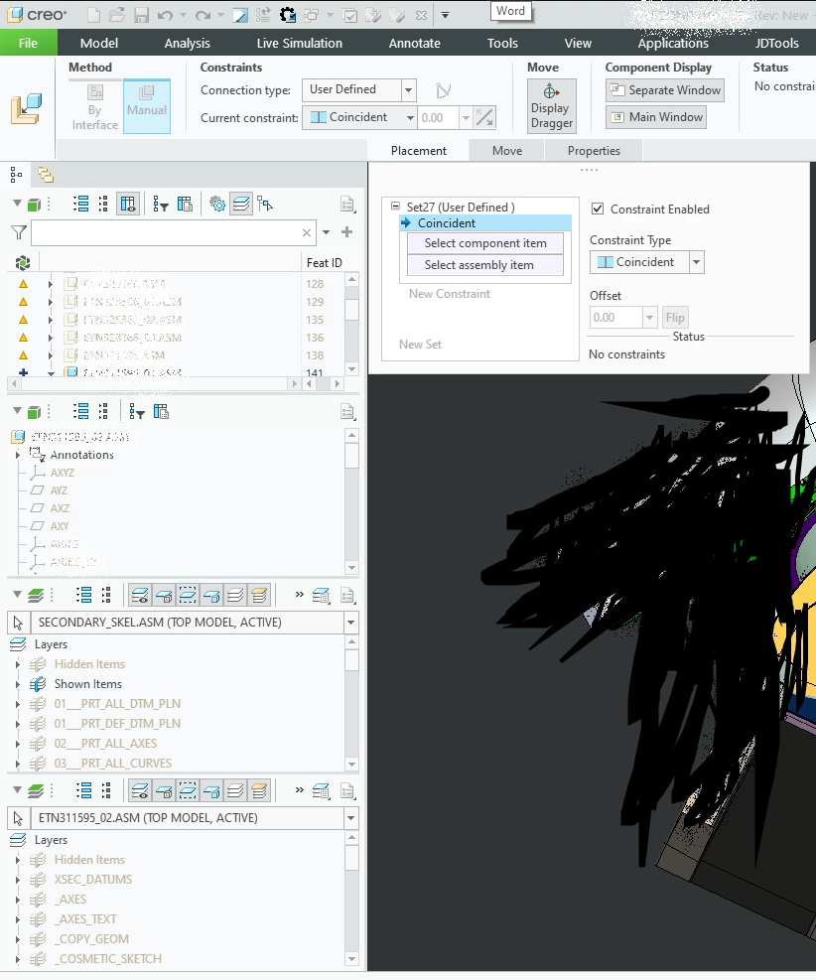Open the Analysis ribbon tab

(x=187, y=43)
